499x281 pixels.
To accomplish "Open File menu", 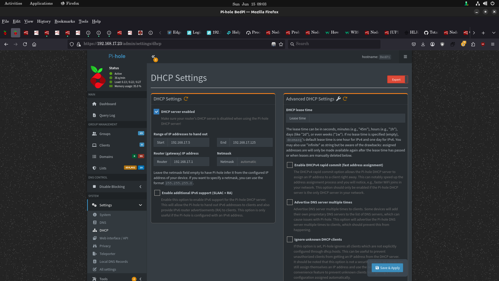I will 5,21.
